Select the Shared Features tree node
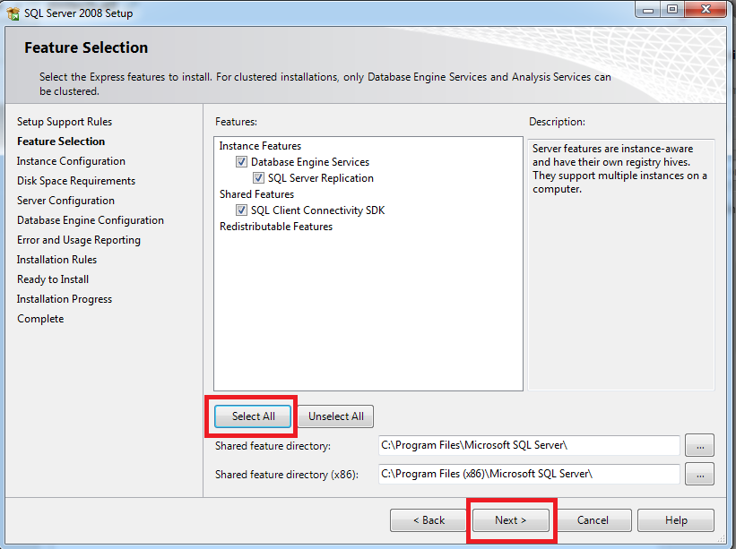736x549 pixels. (x=256, y=194)
